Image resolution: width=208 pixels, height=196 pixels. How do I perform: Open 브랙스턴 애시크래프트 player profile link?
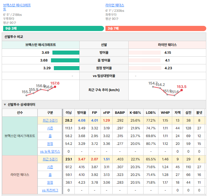point(17,7)
